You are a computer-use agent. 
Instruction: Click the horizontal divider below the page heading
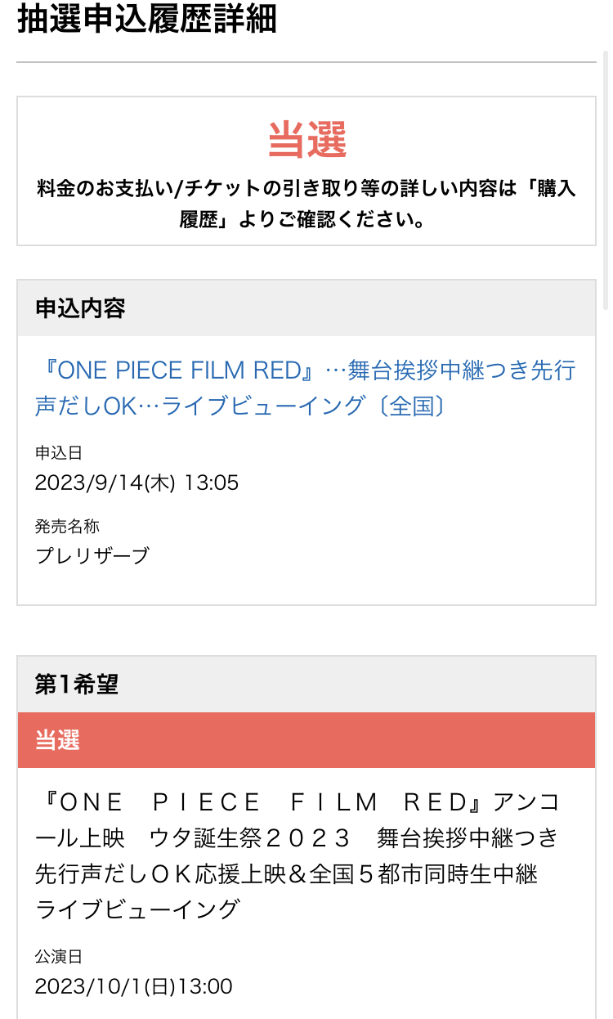[x=306, y=62]
